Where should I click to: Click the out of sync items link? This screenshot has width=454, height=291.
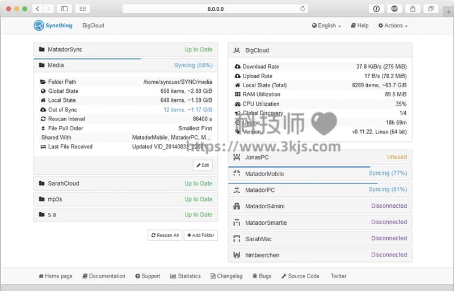pyautogui.click(x=188, y=109)
